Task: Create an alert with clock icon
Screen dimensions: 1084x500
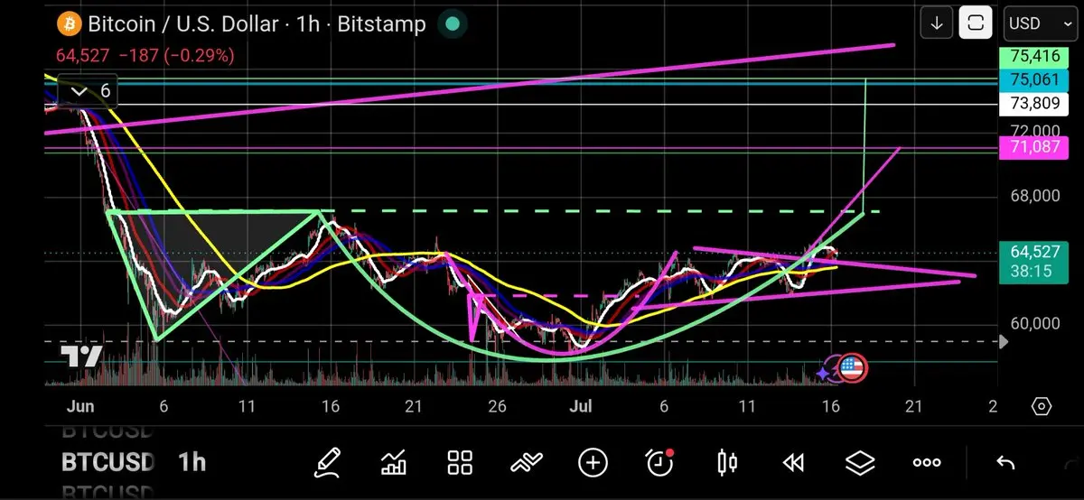Action: pos(659,463)
